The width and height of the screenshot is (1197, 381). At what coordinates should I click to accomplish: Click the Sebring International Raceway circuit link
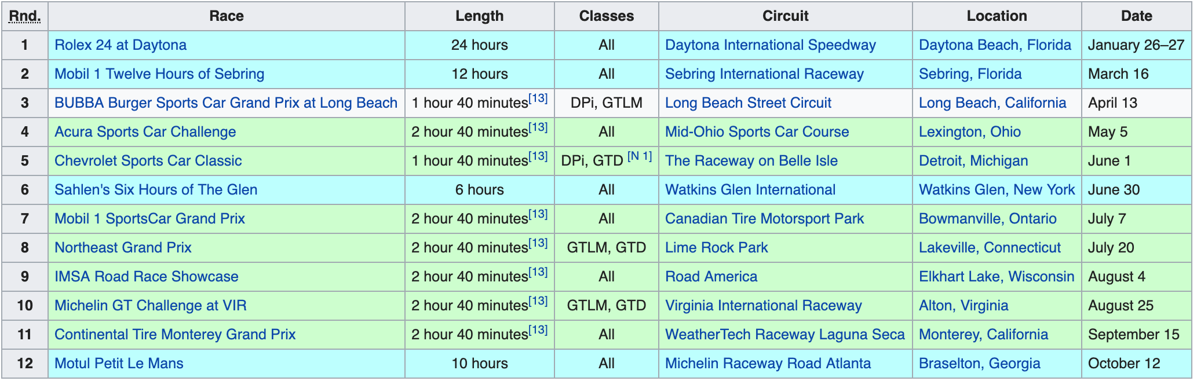[764, 74]
